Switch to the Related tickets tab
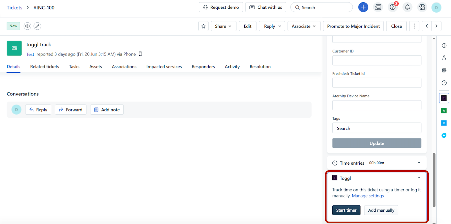The width and height of the screenshot is (451, 224). click(x=45, y=67)
